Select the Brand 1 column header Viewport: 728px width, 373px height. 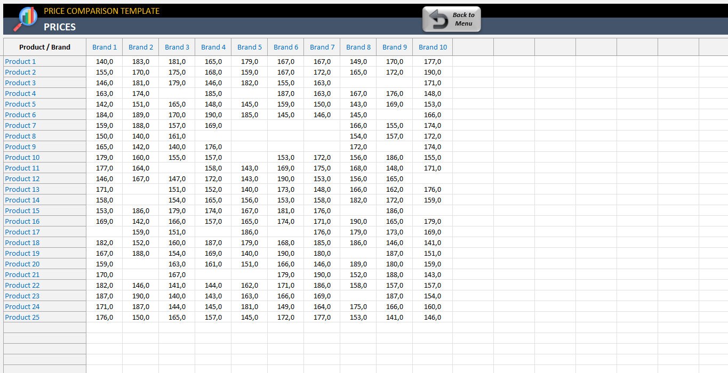[105, 47]
